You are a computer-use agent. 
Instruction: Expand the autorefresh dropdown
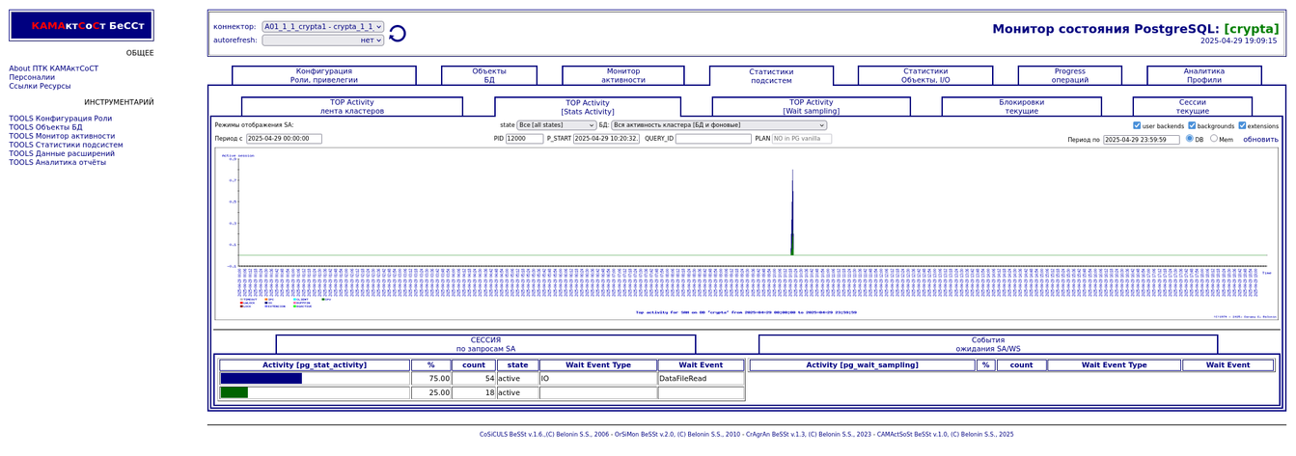pos(322,40)
